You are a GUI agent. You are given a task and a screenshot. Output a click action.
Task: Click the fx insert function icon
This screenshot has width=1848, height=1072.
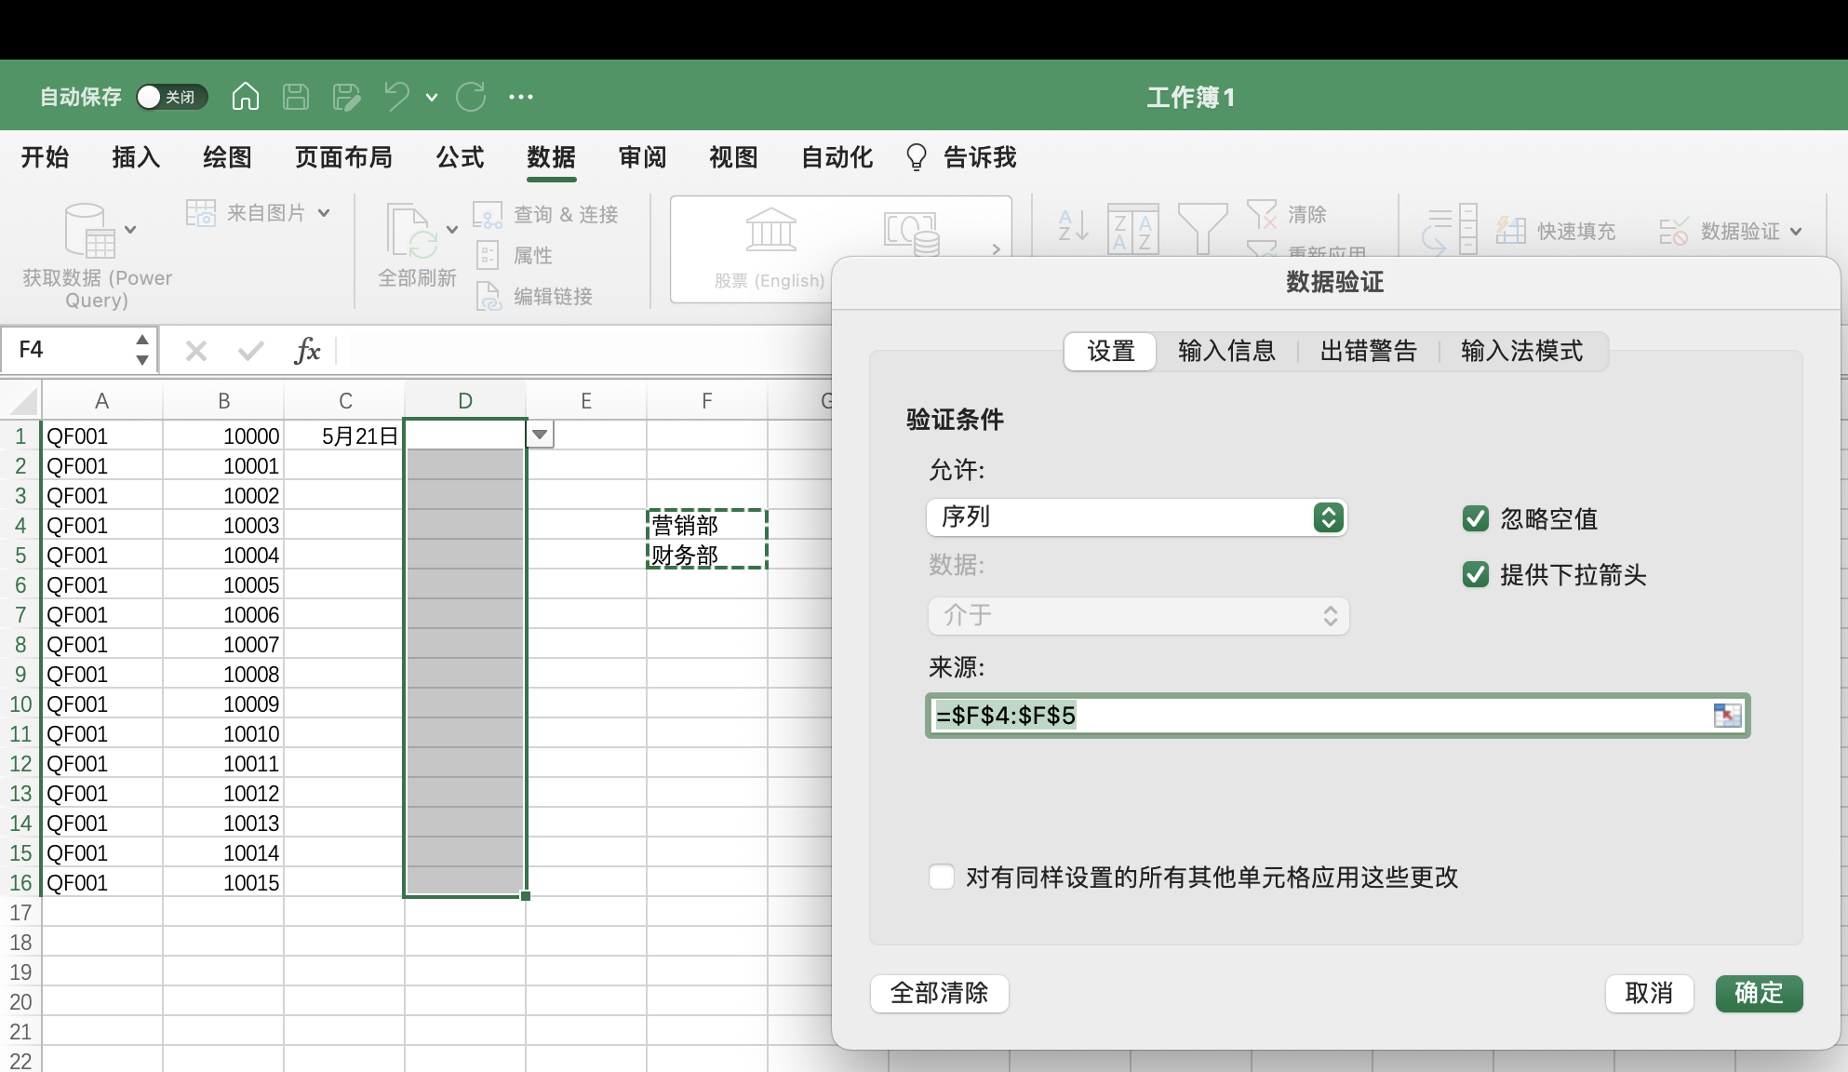[x=307, y=351]
